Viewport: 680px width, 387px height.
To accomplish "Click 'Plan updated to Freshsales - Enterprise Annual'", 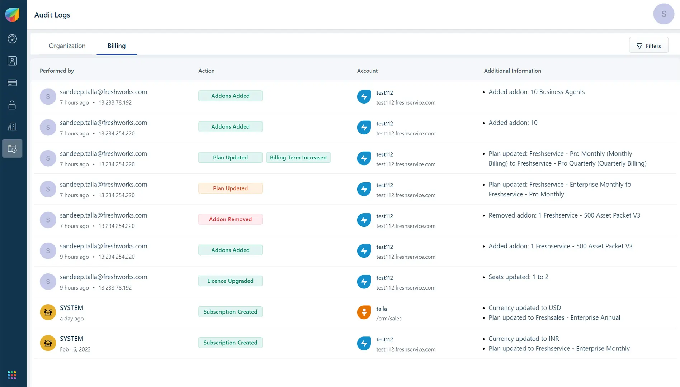I will (x=554, y=317).
